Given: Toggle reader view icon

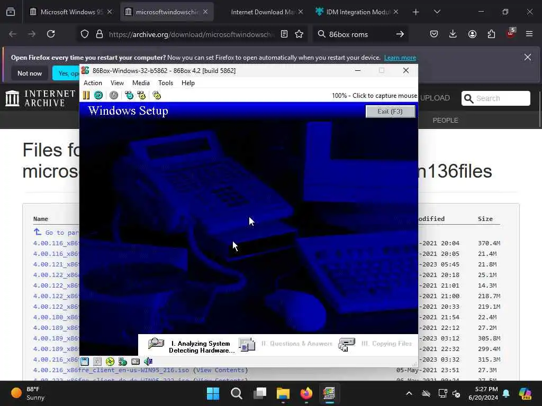Looking at the screenshot, I should click(284, 34).
